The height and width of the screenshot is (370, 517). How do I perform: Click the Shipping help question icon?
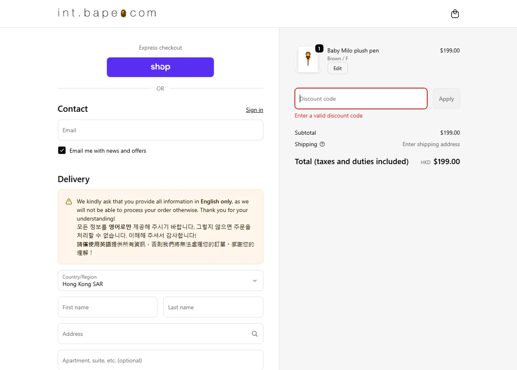(x=322, y=144)
